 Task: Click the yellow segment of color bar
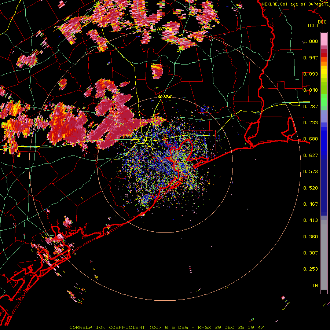click(324, 72)
